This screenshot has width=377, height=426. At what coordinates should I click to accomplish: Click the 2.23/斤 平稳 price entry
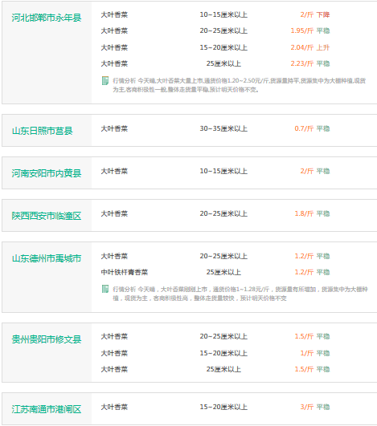pyautogui.click(x=310, y=63)
